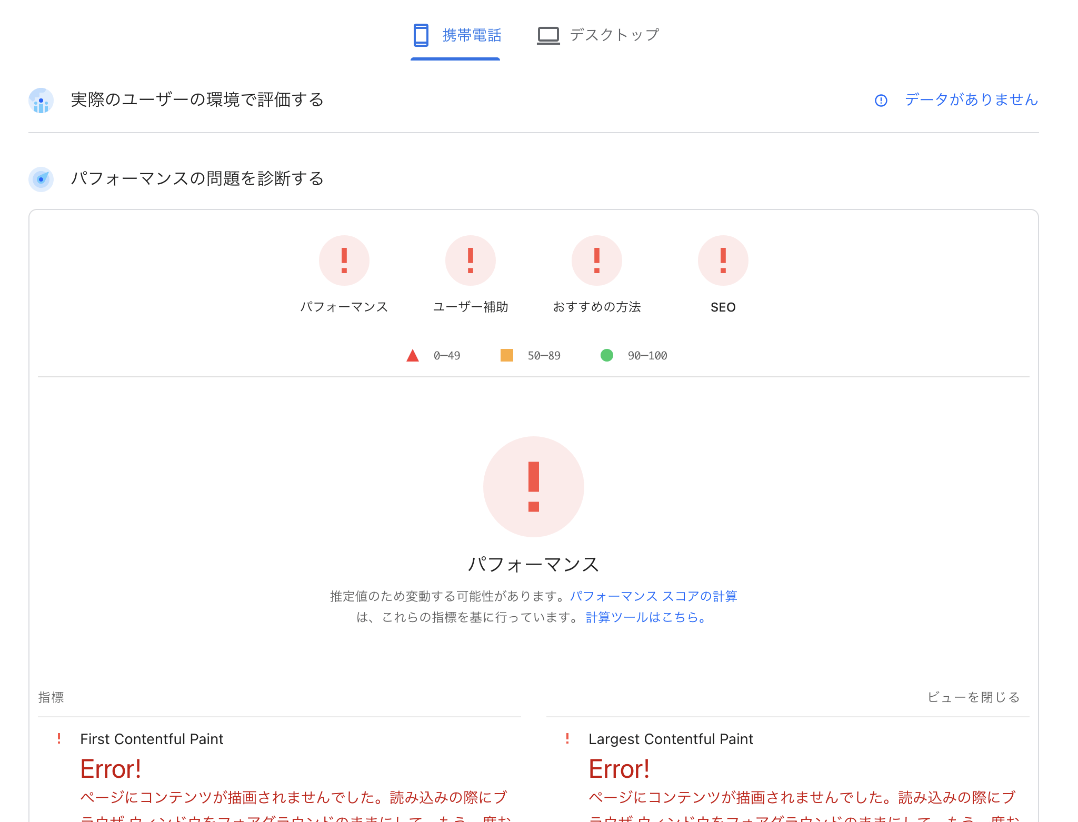Open the 計算ツールはこちら link
The image size is (1078, 822).
[x=646, y=617]
